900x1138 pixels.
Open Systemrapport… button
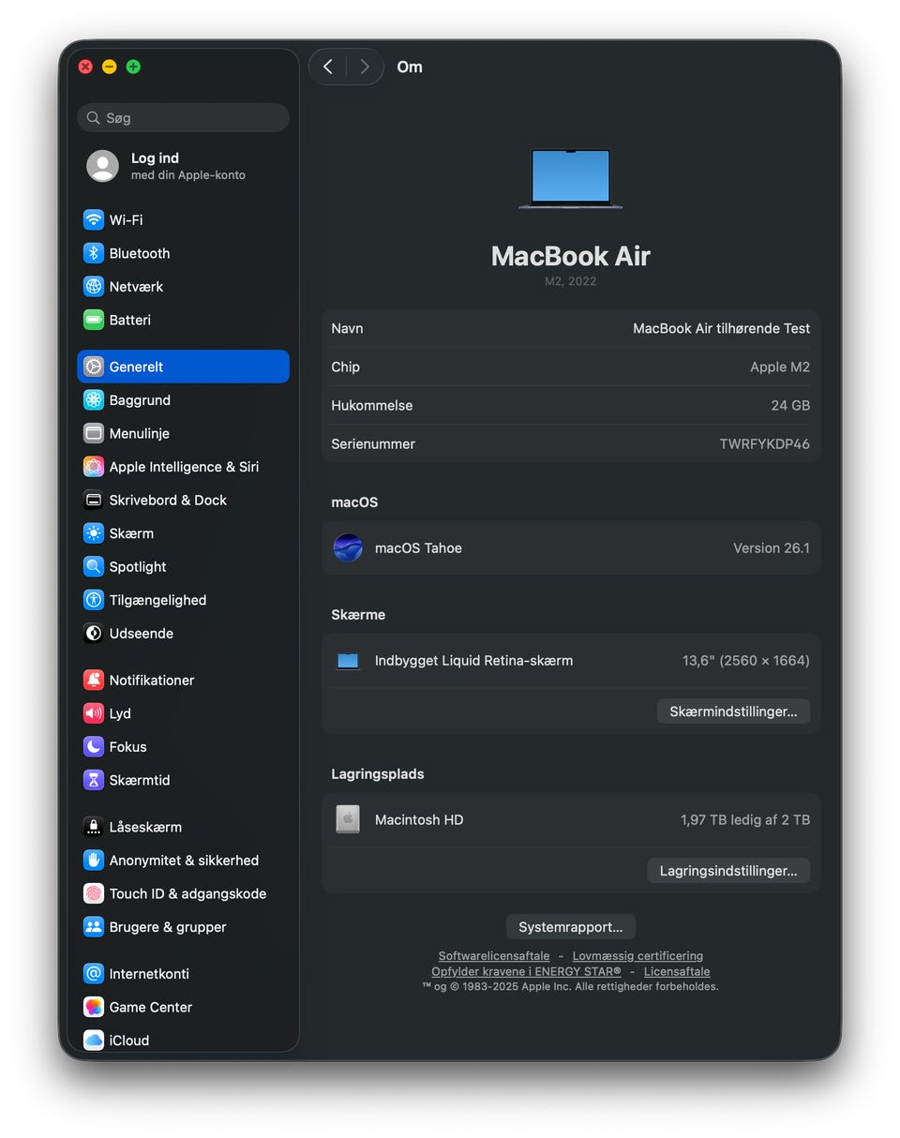(x=571, y=927)
